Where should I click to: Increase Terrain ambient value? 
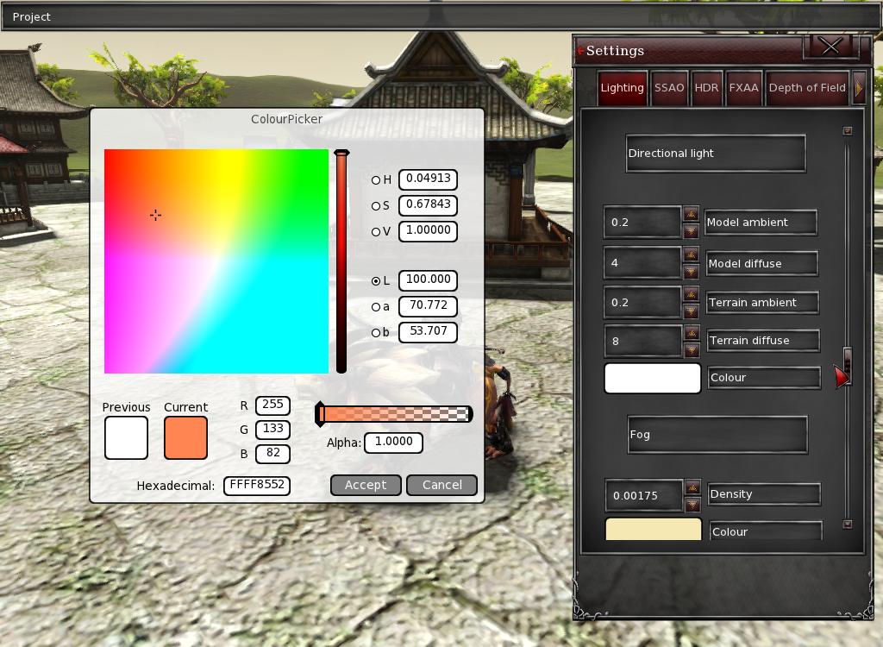[x=692, y=293]
